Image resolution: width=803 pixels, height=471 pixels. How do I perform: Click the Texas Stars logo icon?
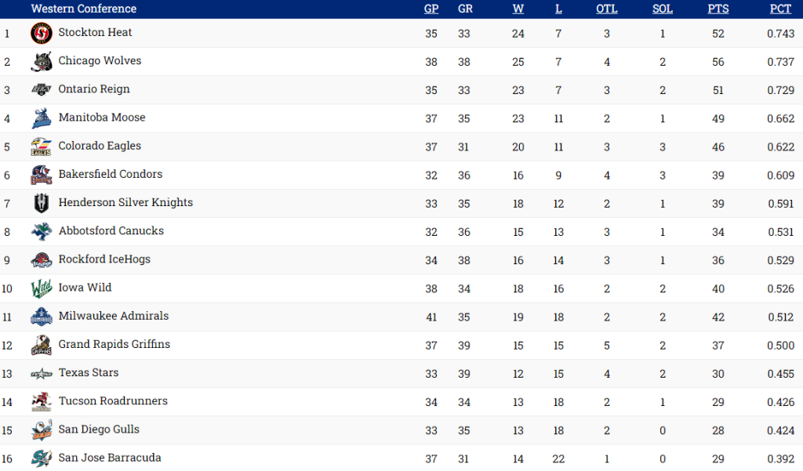click(42, 373)
